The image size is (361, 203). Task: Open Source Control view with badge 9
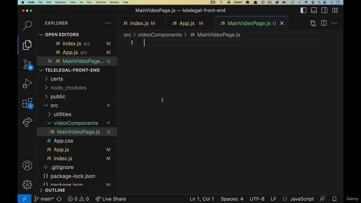pyautogui.click(x=28, y=64)
